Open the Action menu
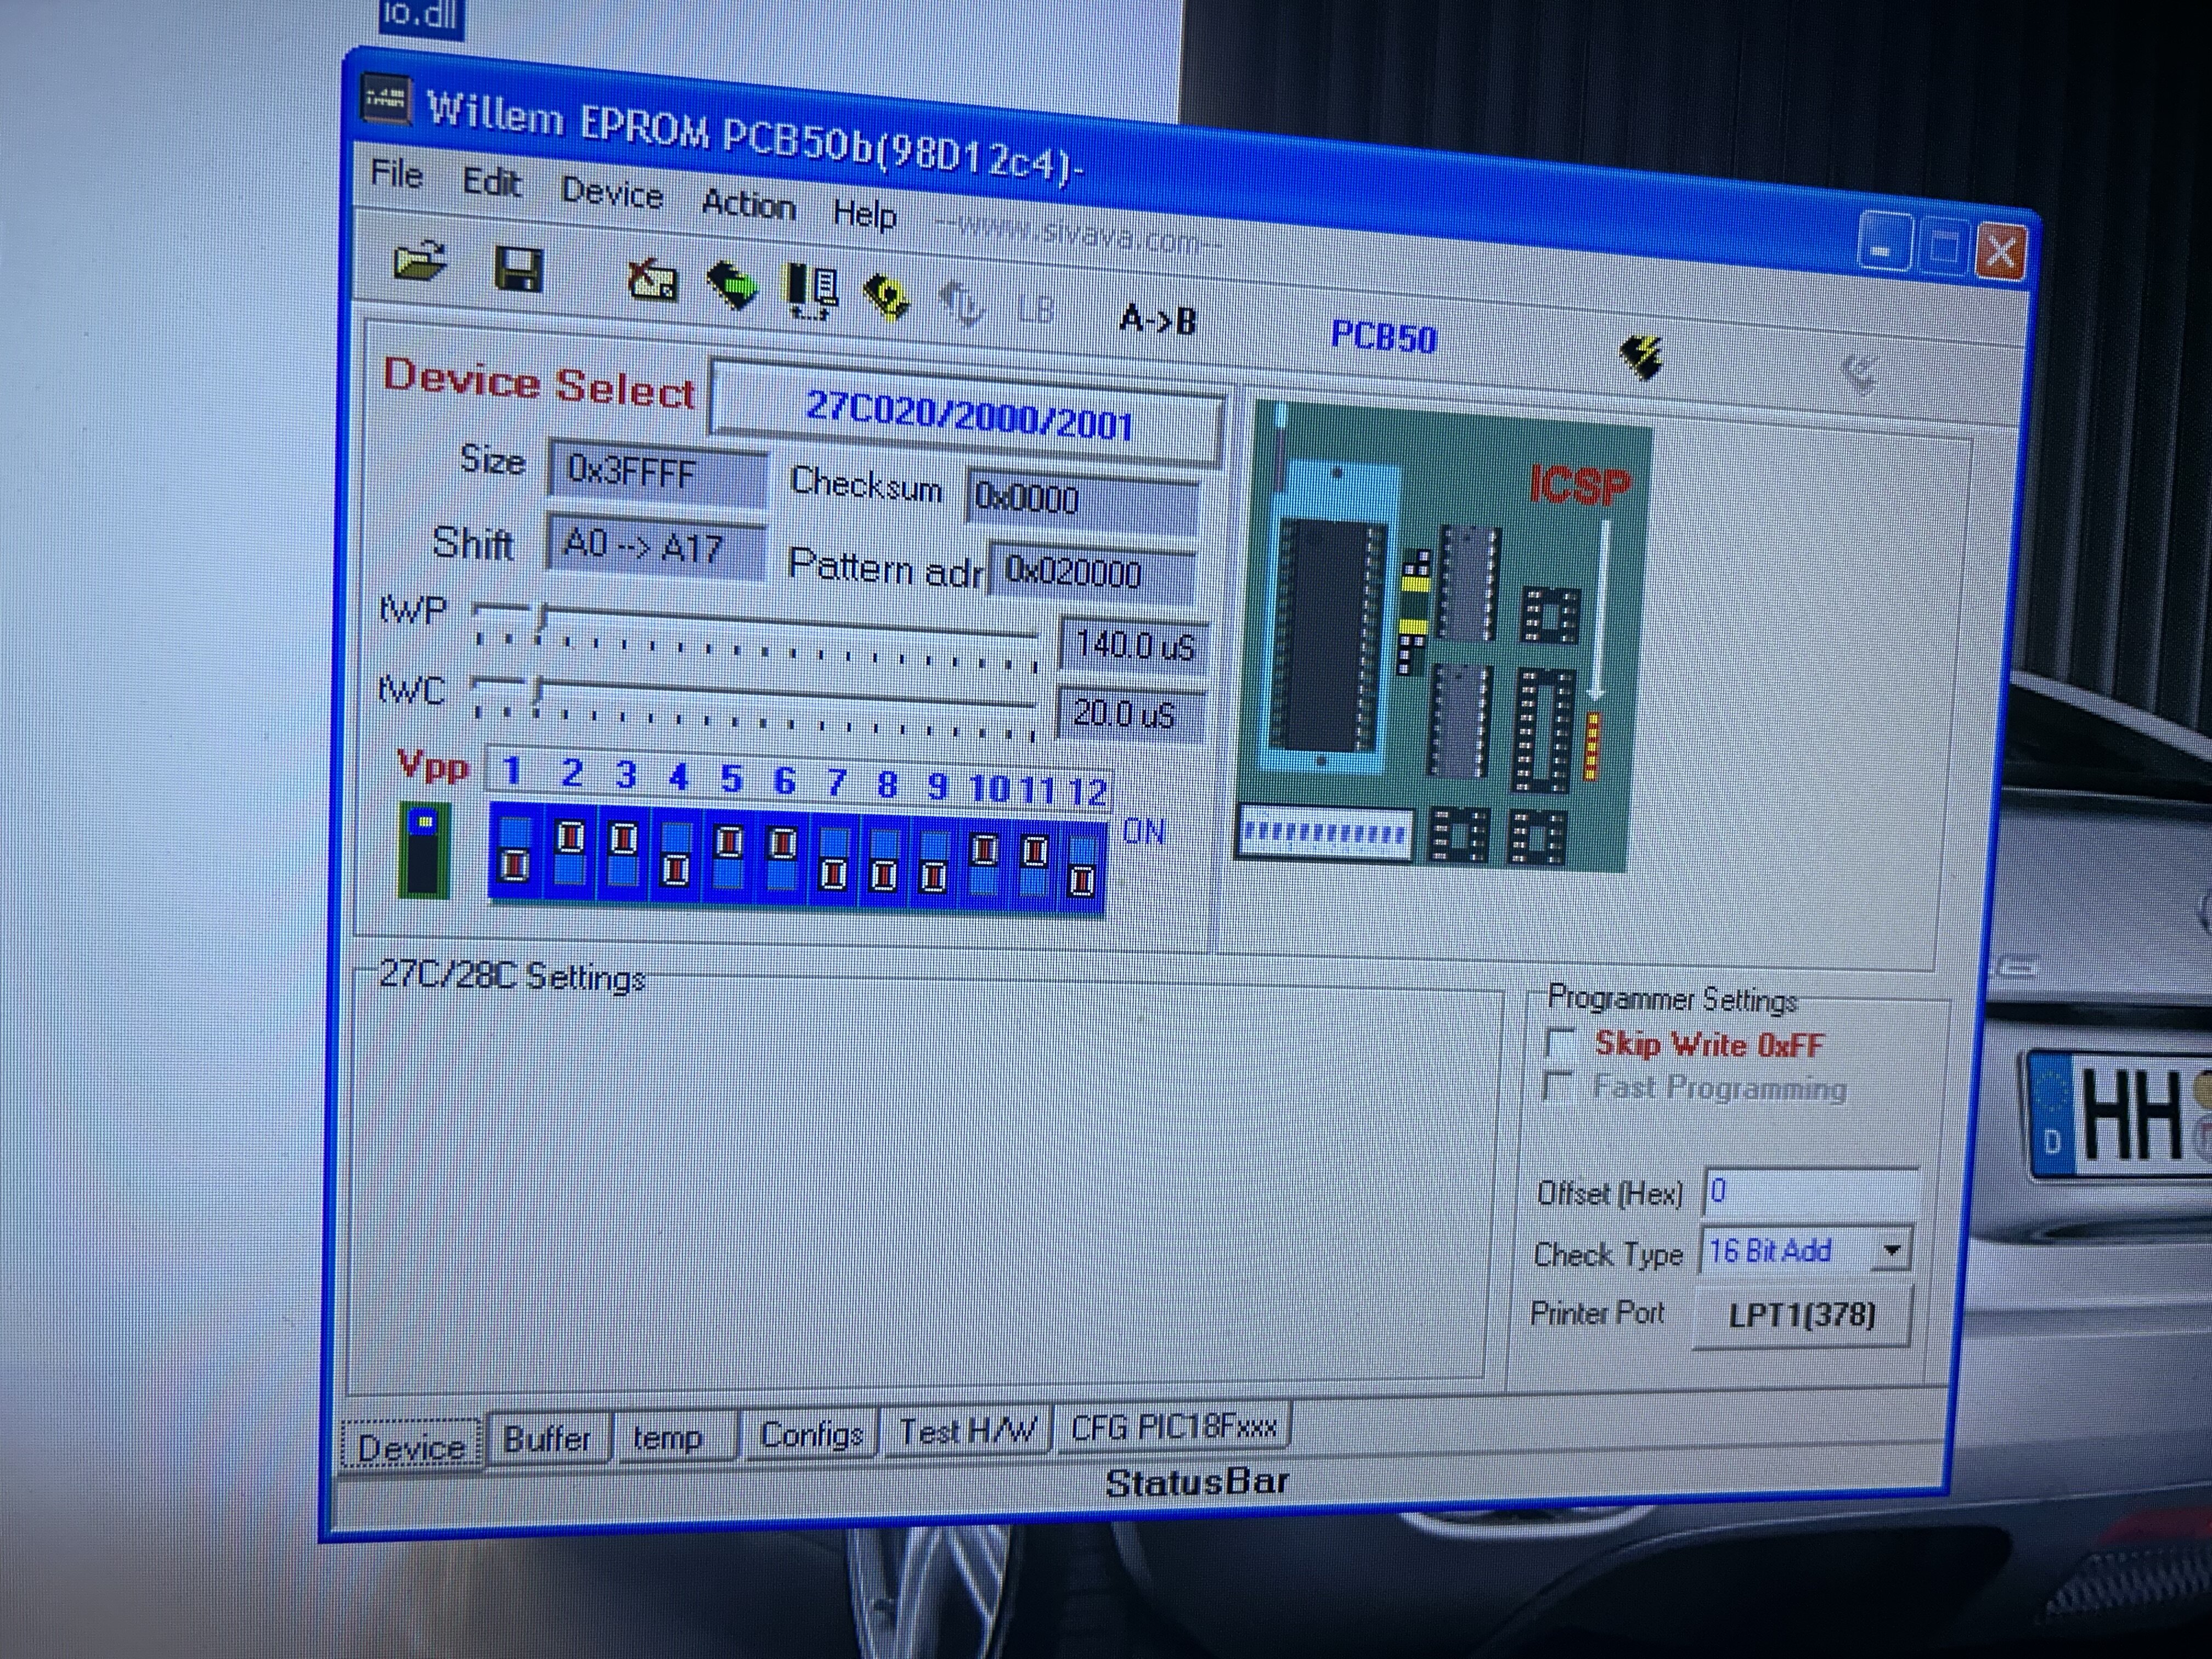 [x=748, y=205]
